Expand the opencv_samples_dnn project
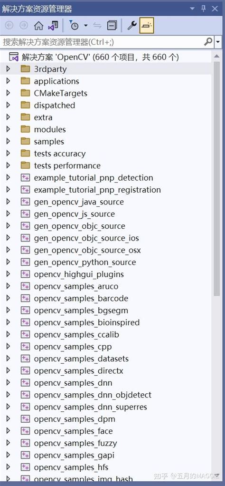The height and width of the screenshot is (486, 225). coord(8,383)
